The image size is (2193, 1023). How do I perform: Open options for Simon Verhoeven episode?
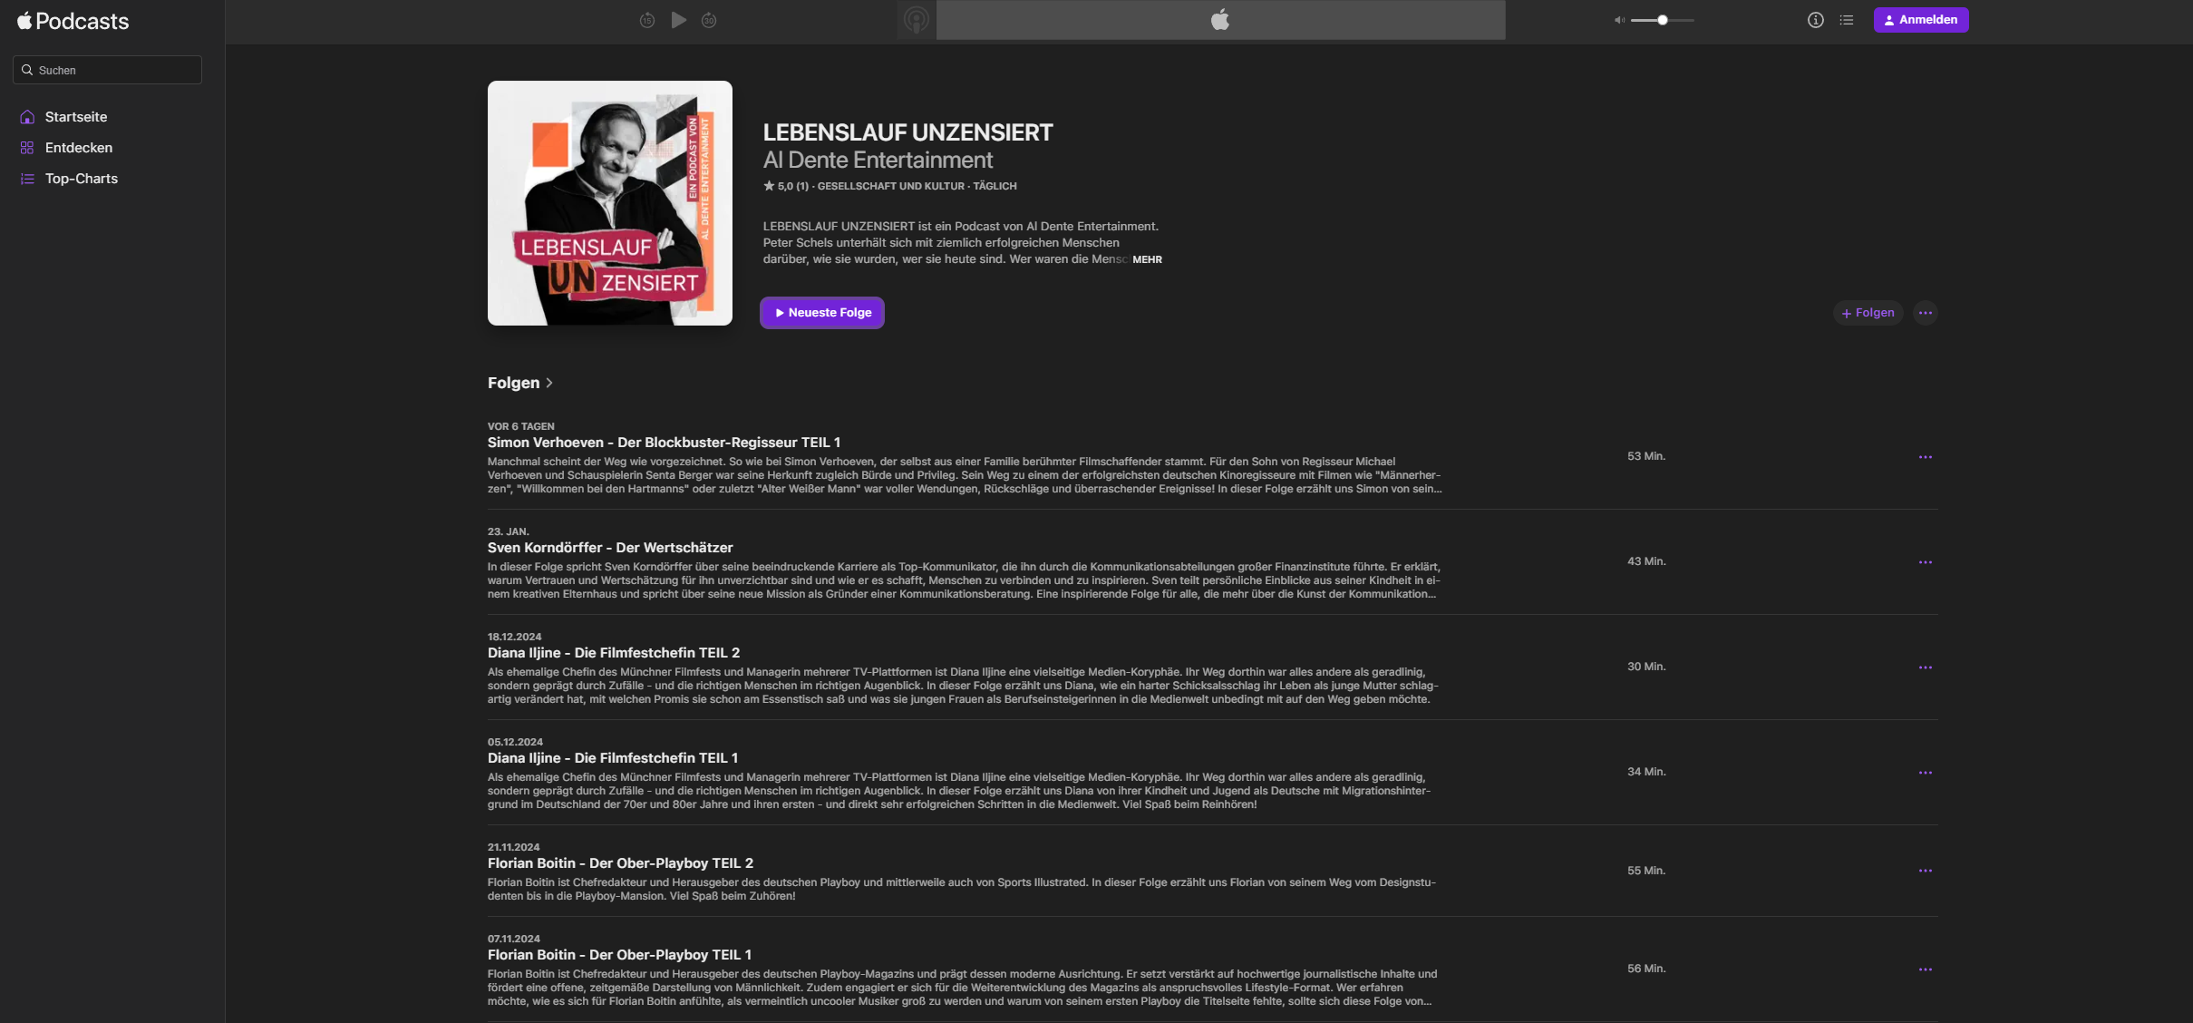point(1925,457)
